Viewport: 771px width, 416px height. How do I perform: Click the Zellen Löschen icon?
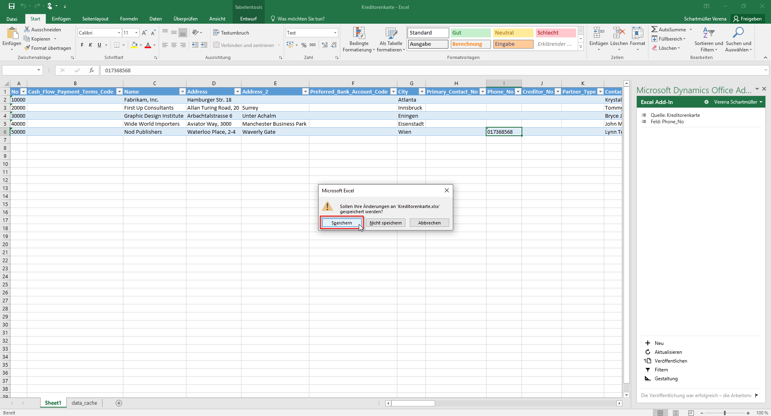tap(619, 33)
